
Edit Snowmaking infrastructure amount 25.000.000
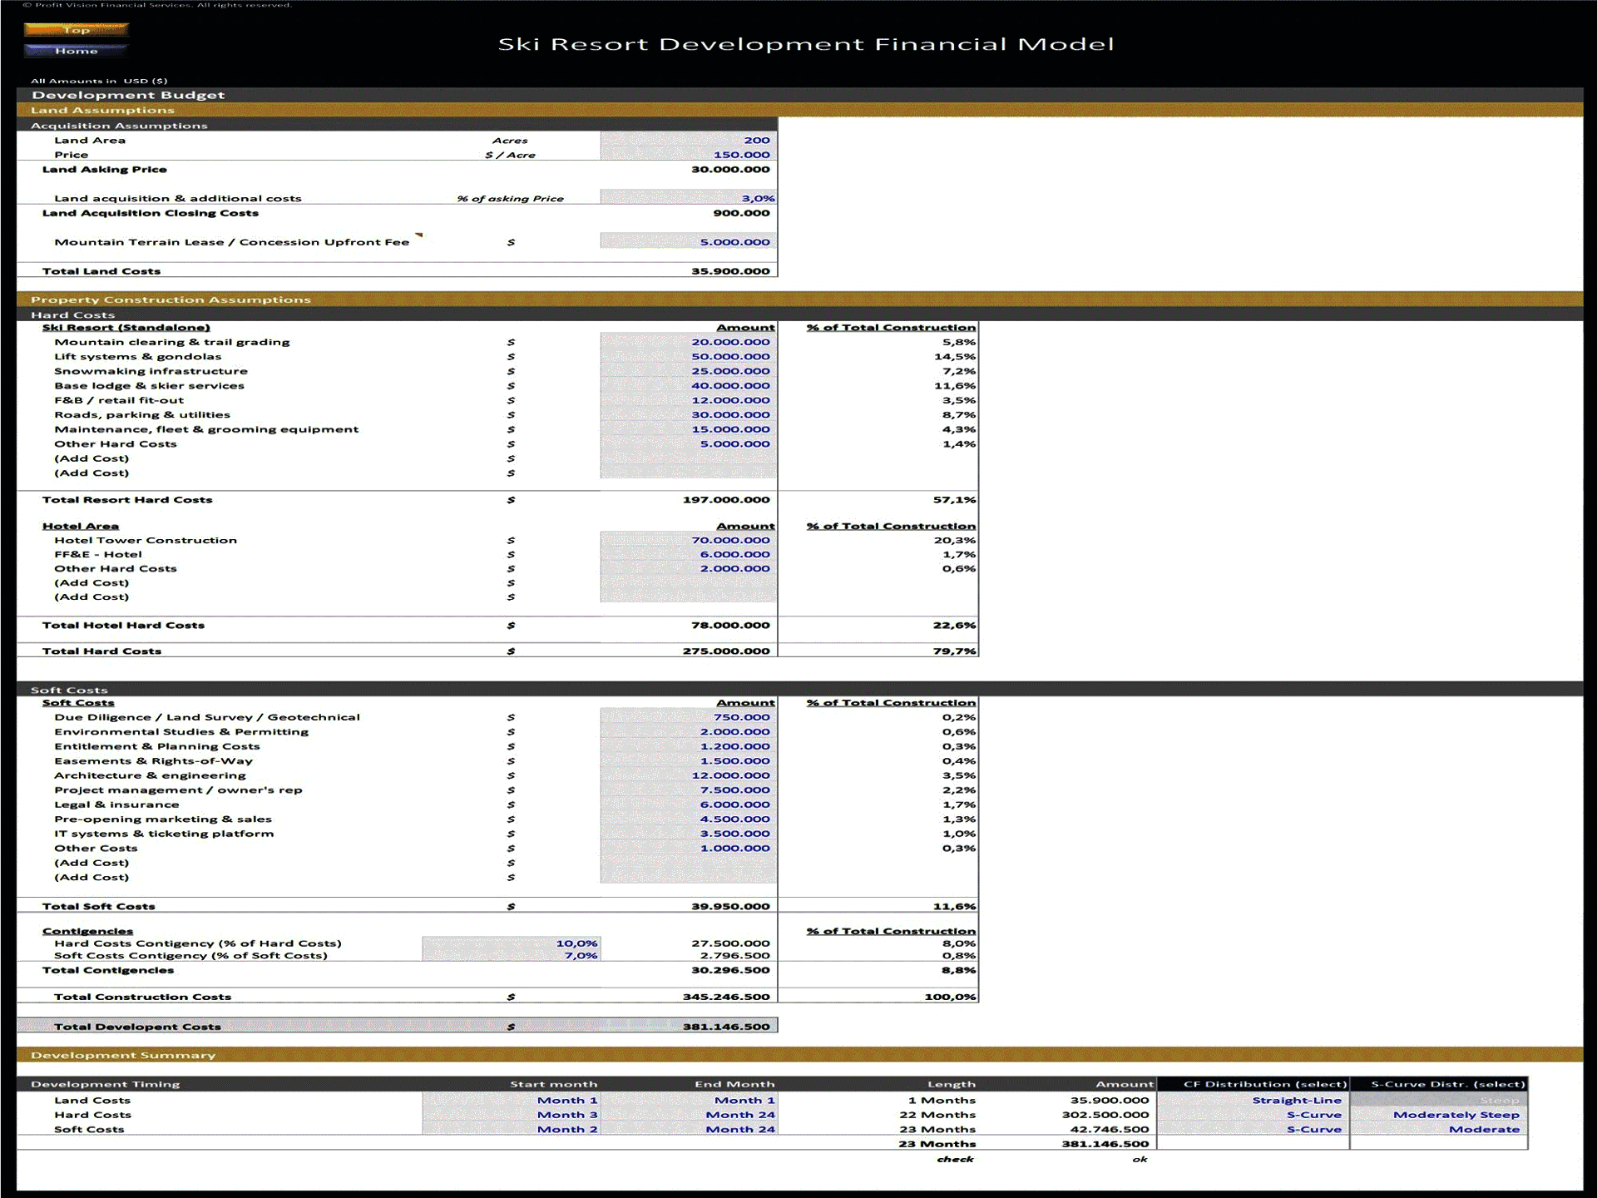(x=689, y=371)
